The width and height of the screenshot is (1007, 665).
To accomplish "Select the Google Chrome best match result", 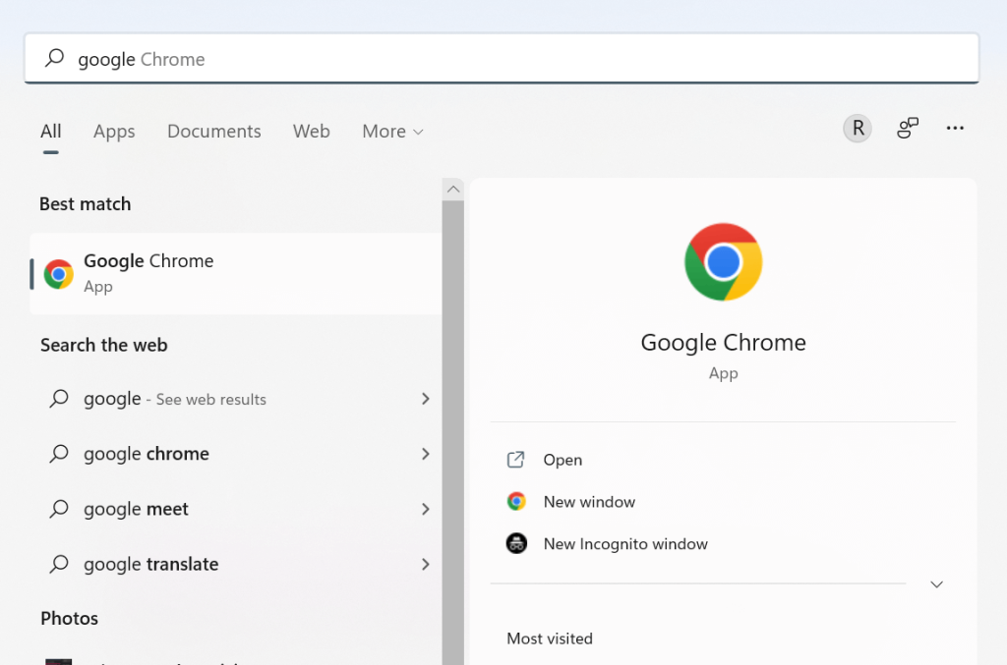I will [236, 274].
